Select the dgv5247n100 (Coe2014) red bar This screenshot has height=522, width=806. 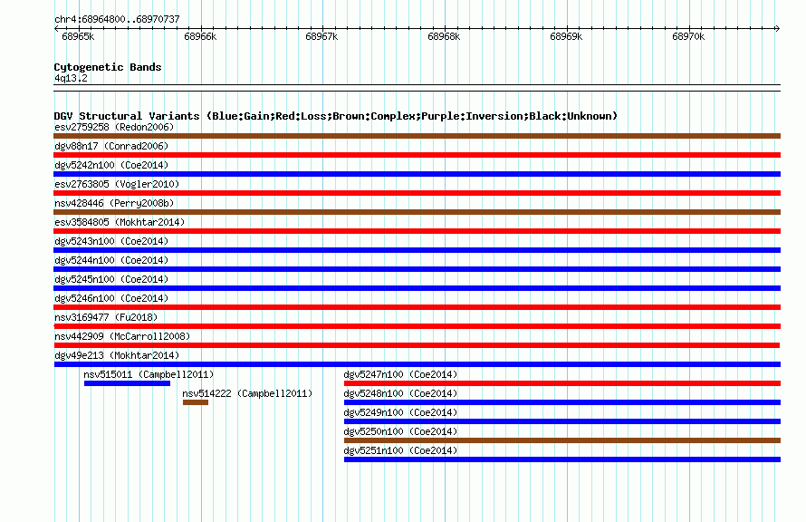click(x=562, y=383)
